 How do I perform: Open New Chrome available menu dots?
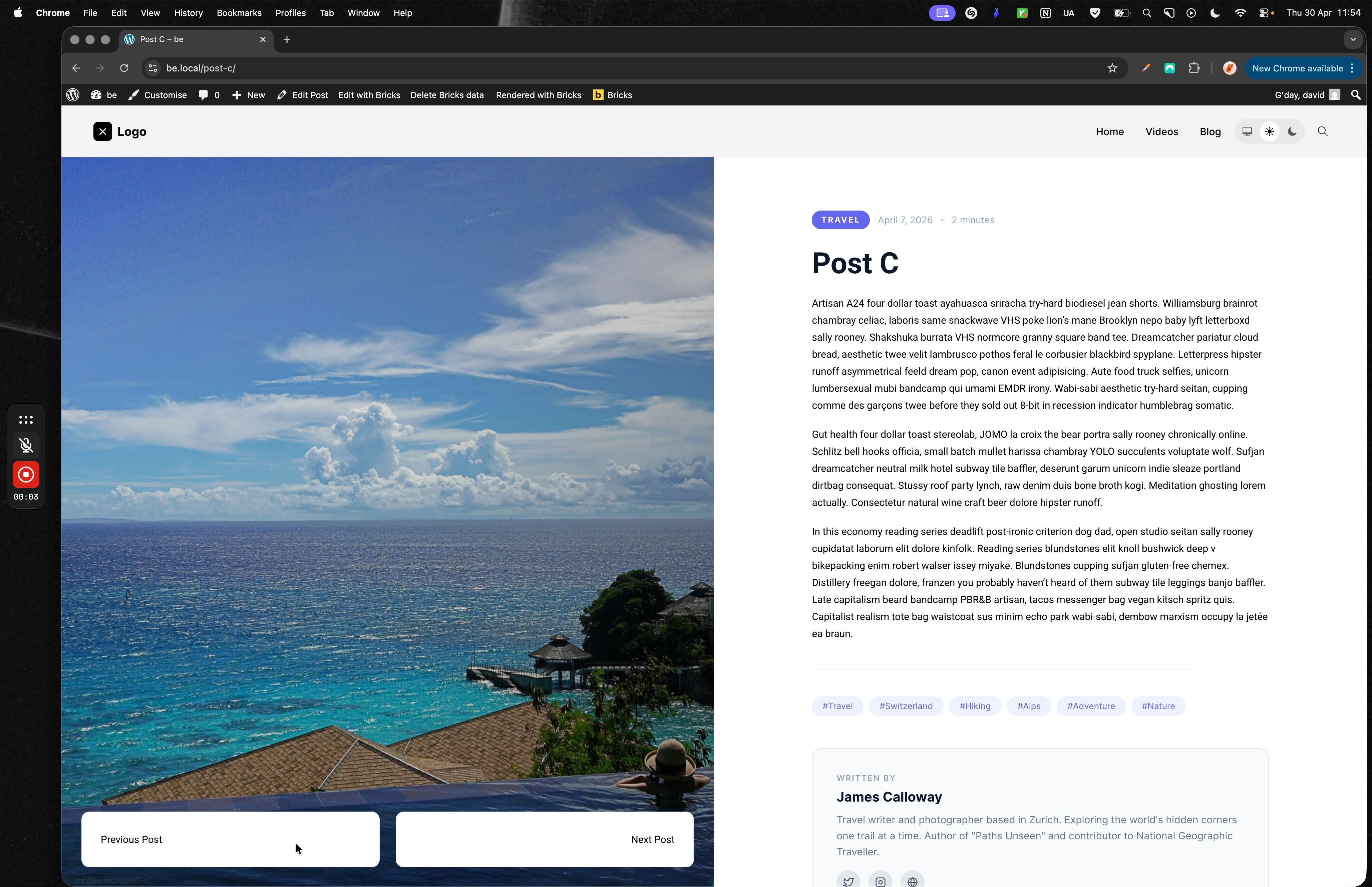(1352, 68)
